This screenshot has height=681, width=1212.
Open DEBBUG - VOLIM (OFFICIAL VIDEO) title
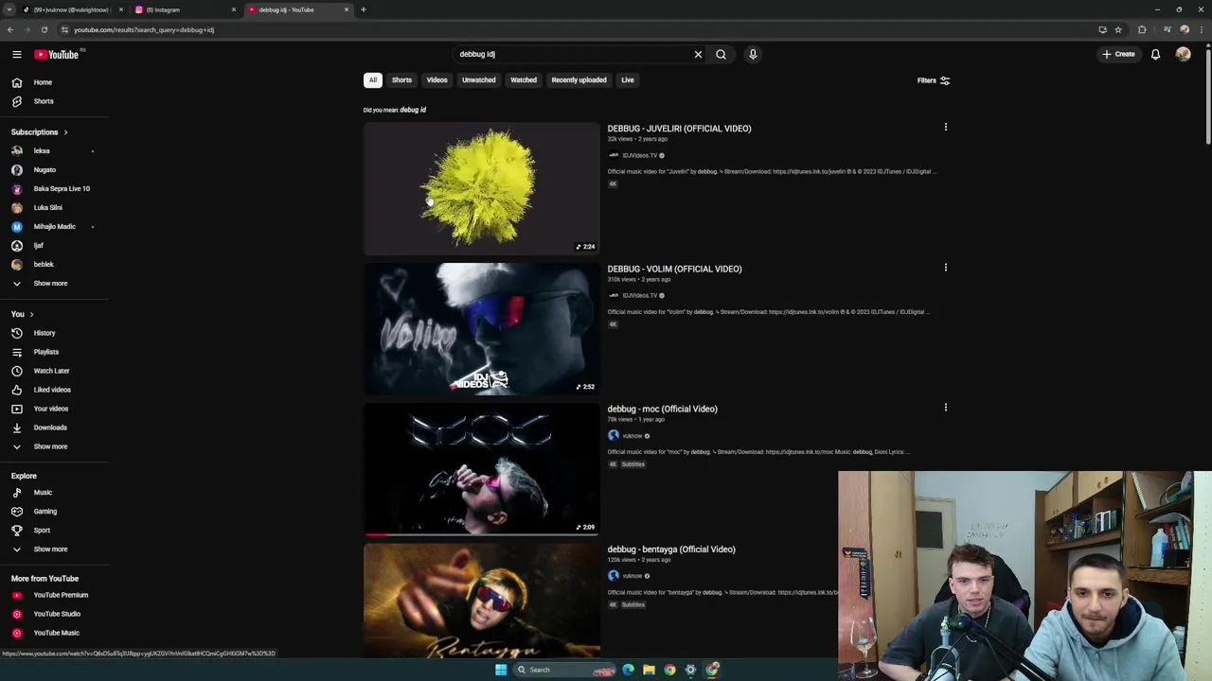[x=674, y=269]
